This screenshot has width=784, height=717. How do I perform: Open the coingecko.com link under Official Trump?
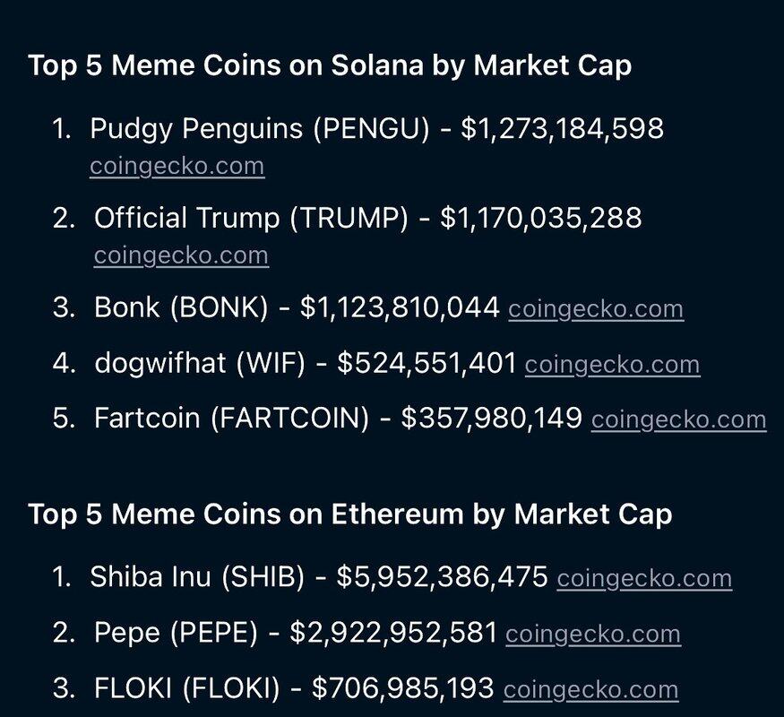click(181, 255)
